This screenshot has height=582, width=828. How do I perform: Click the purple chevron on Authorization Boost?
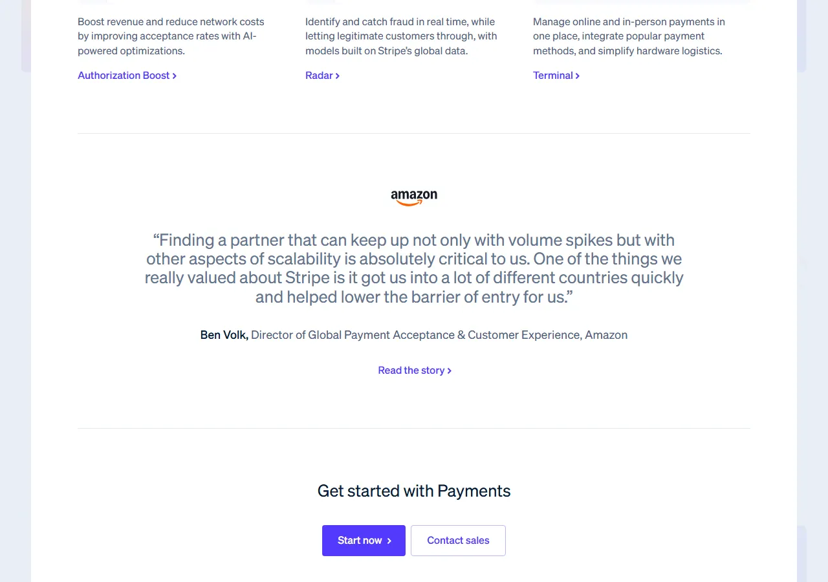pos(175,76)
